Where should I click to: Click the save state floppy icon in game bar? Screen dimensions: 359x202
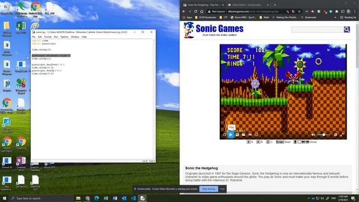237,135
